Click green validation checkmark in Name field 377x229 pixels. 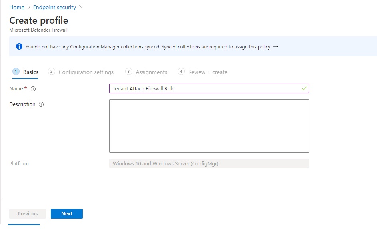pos(304,88)
